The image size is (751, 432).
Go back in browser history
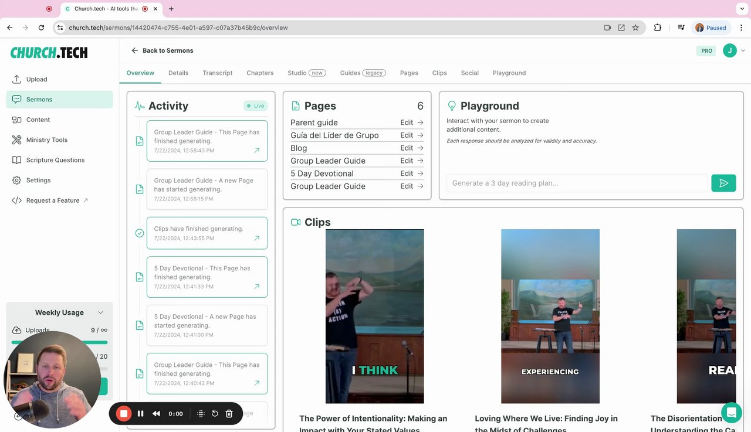click(x=10, y=28)
